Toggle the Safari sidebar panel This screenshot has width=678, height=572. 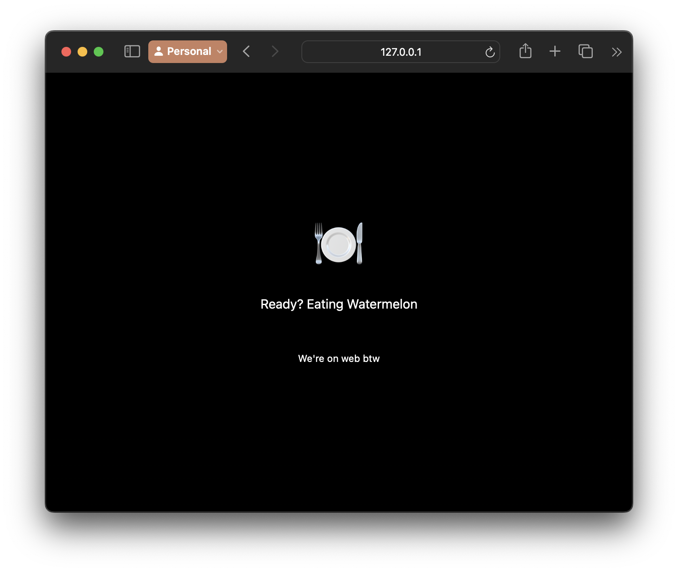point(132,52)
